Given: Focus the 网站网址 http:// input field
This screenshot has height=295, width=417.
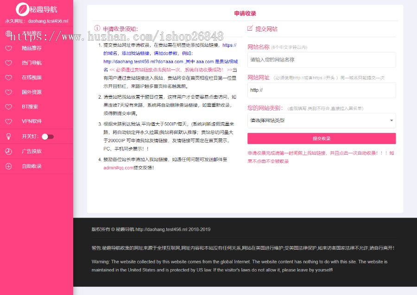Looking at the screenshot, I should tap(322, 90).
